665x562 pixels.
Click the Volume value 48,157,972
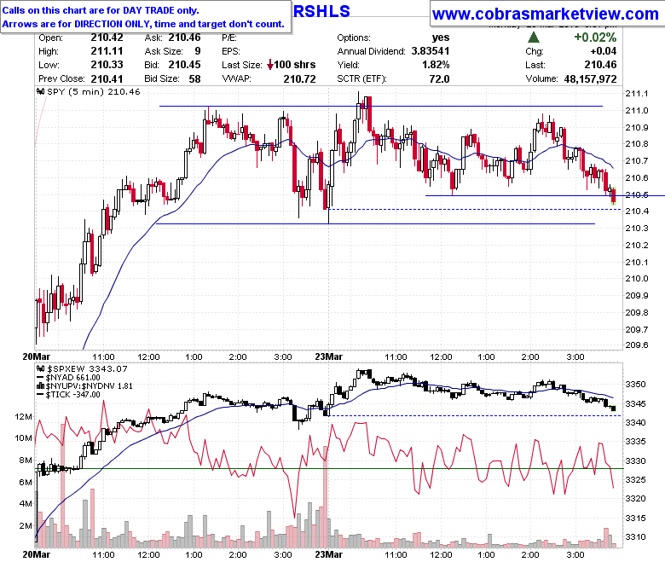pos(590,79)
